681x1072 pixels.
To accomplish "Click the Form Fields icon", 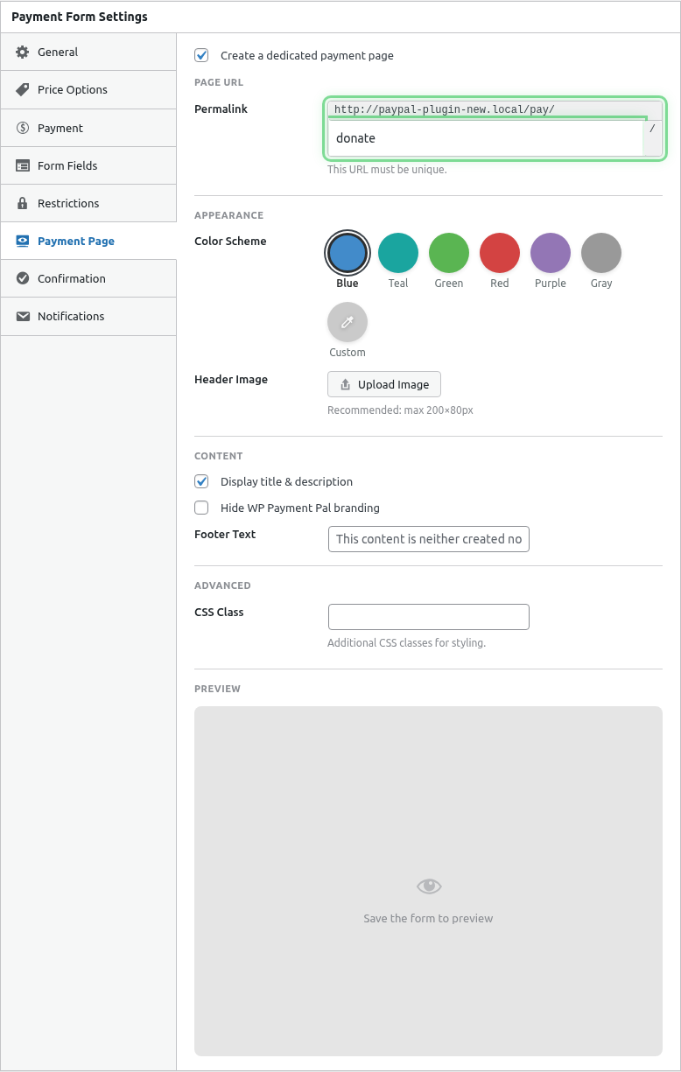I will (x=23, y=165).
